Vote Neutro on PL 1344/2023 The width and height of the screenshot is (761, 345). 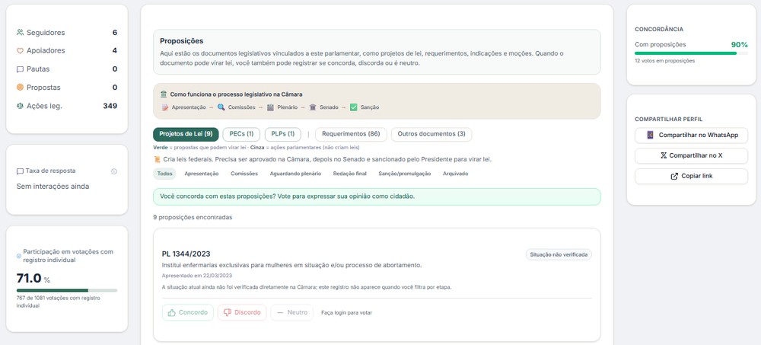click(292, 312)
